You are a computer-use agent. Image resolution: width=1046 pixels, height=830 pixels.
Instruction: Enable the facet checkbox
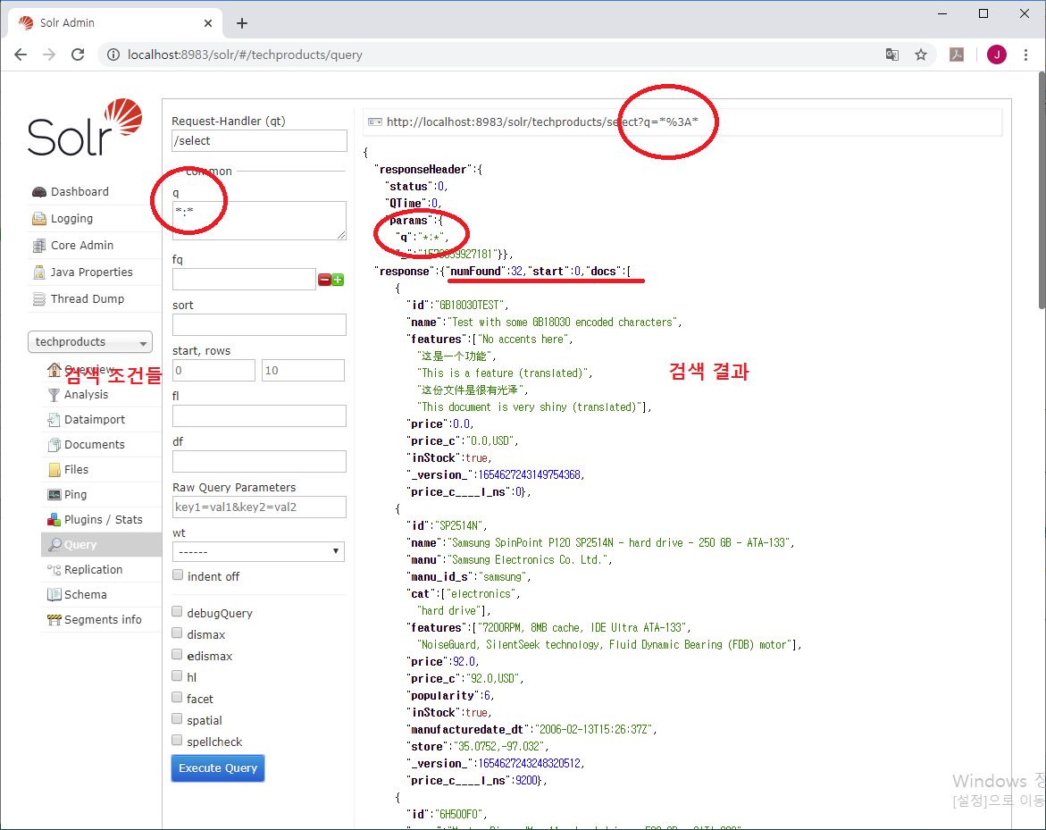pos(177,697)
